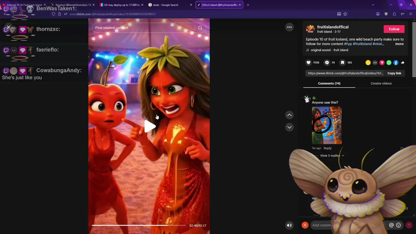This screenshot has height=234, width=416.
Task: Click the commenter's avatar on 'Anyone saw this?'
Action: click(306, 99)
